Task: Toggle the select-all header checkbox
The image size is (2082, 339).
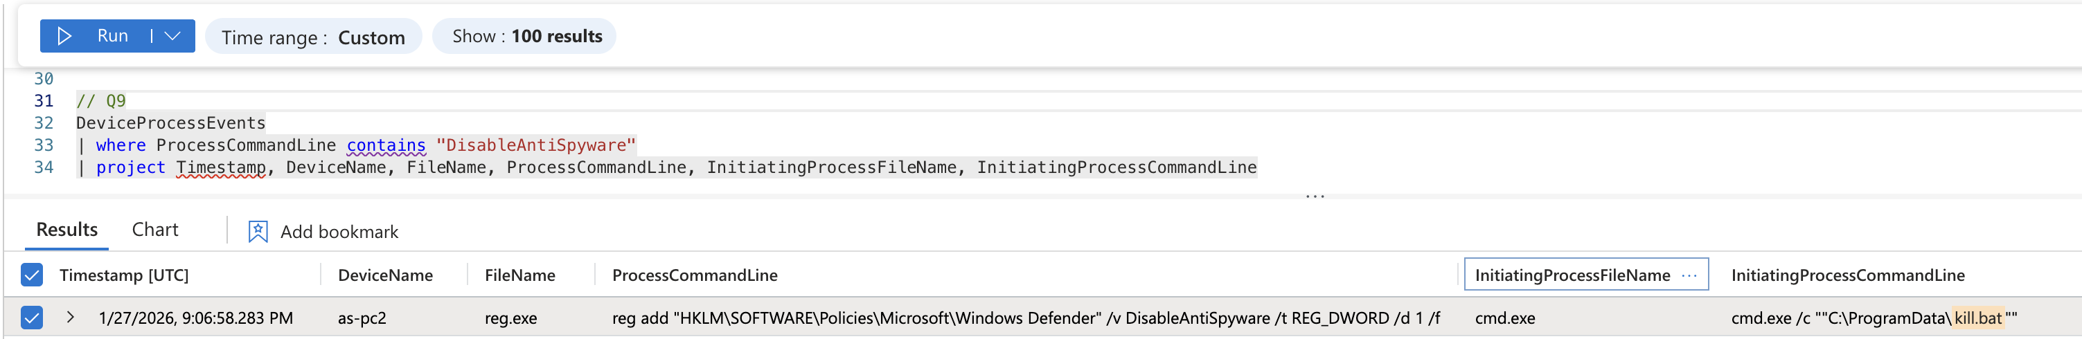Action: (x=32, y=275)
